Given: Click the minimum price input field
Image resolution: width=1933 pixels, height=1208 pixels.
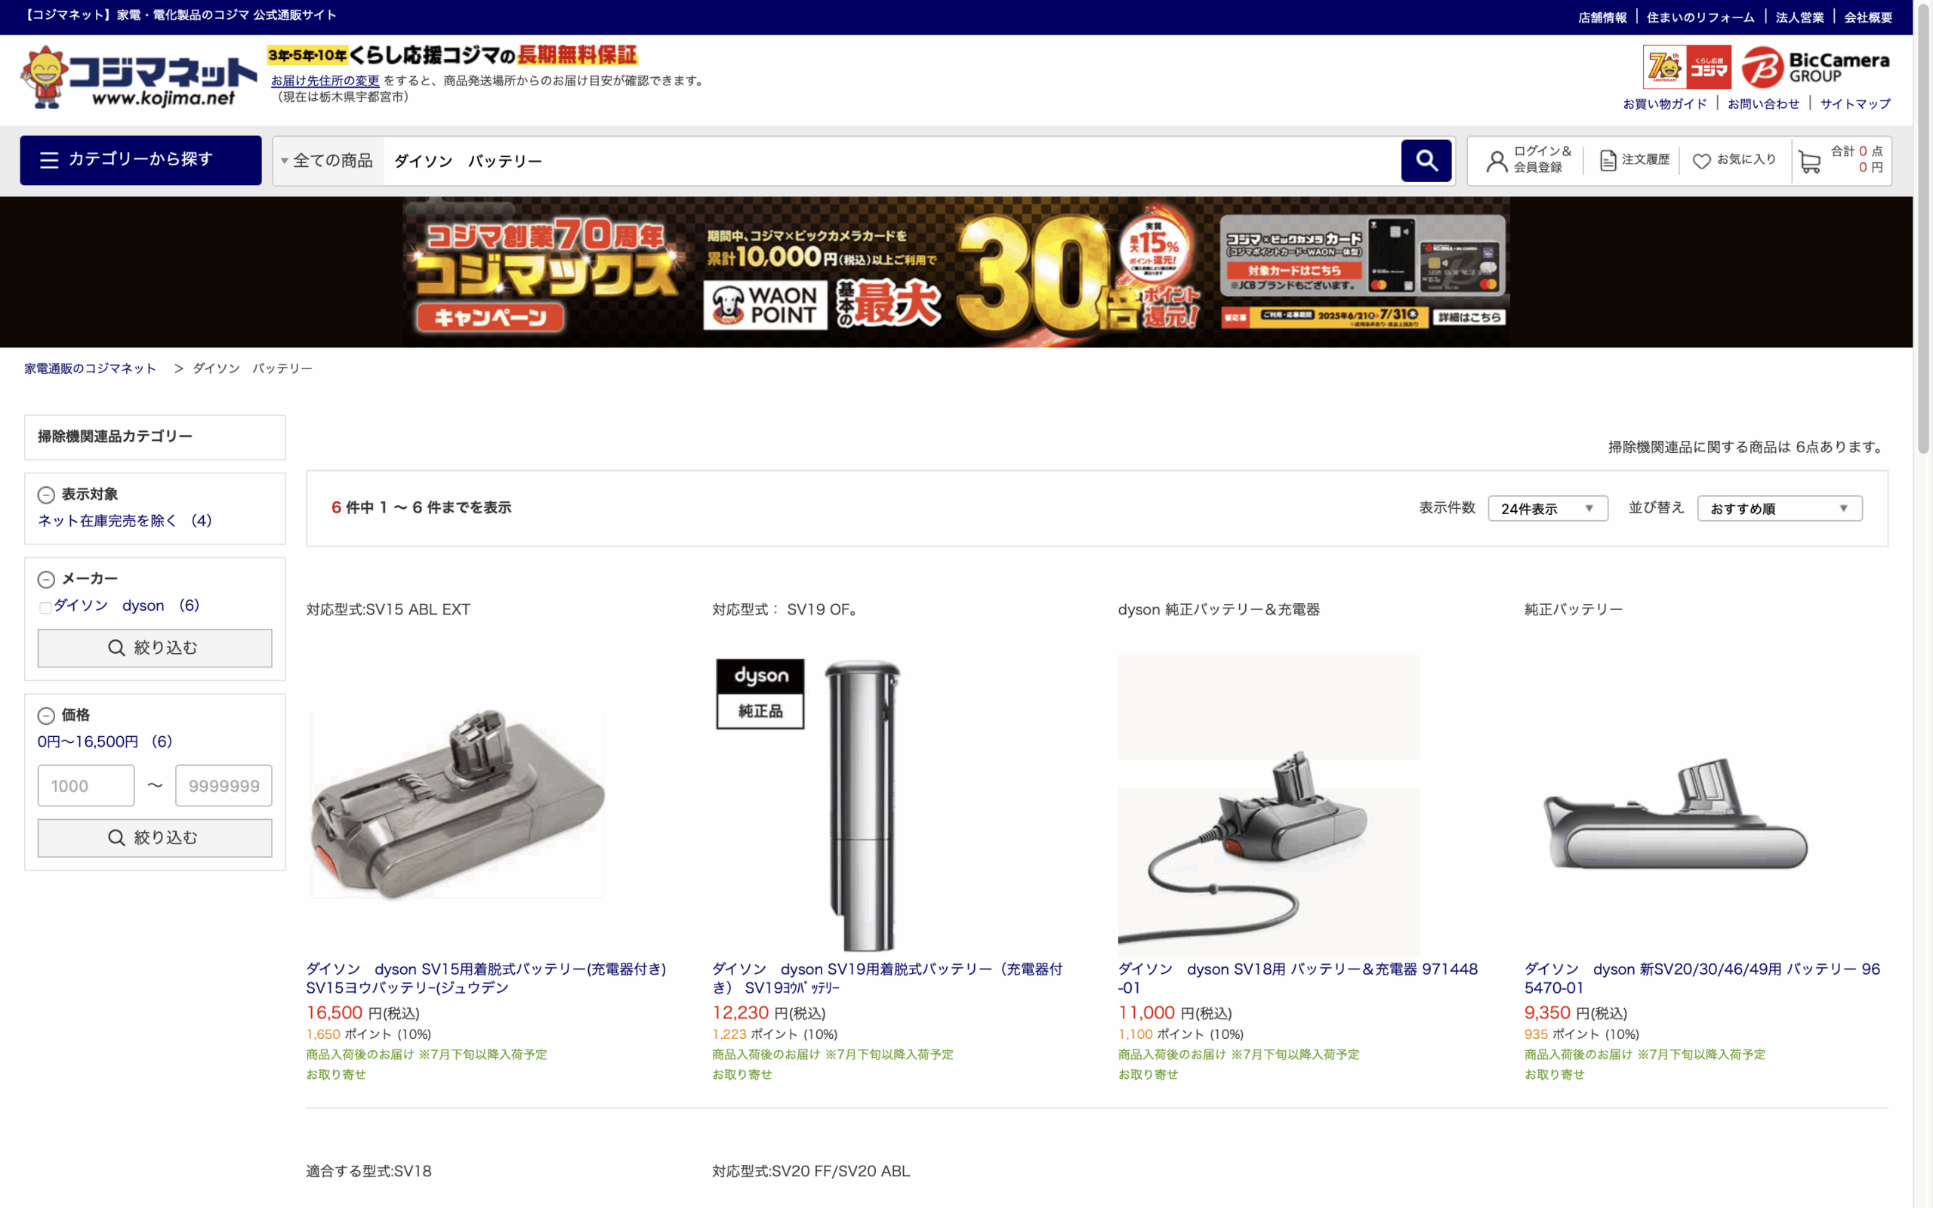Looking at the screenshot, I should [86, 786].
